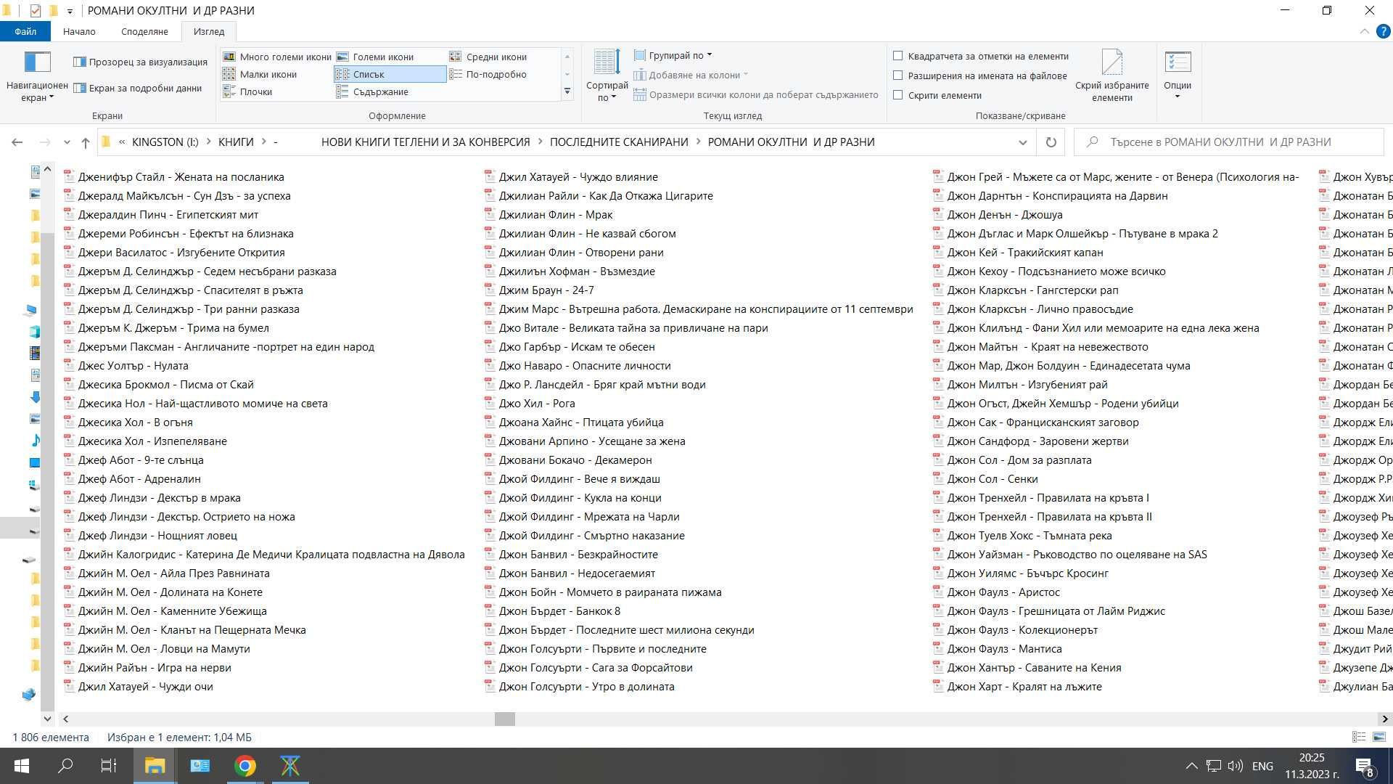The width and height of the screenshot is (1393, 784).
Task: Go up one folder level arrow
Action: point(86,142)
